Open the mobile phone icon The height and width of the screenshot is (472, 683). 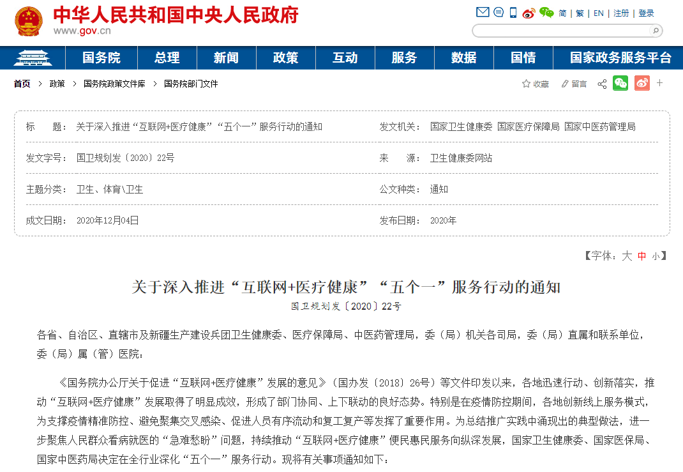[x=513, y=13]
